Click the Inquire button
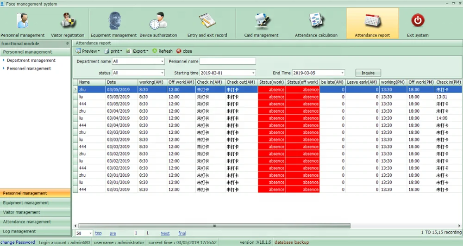Screen dimensions: 463x246 368,73
